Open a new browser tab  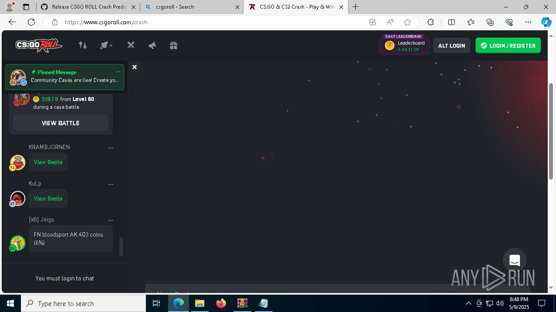point(356,7)
